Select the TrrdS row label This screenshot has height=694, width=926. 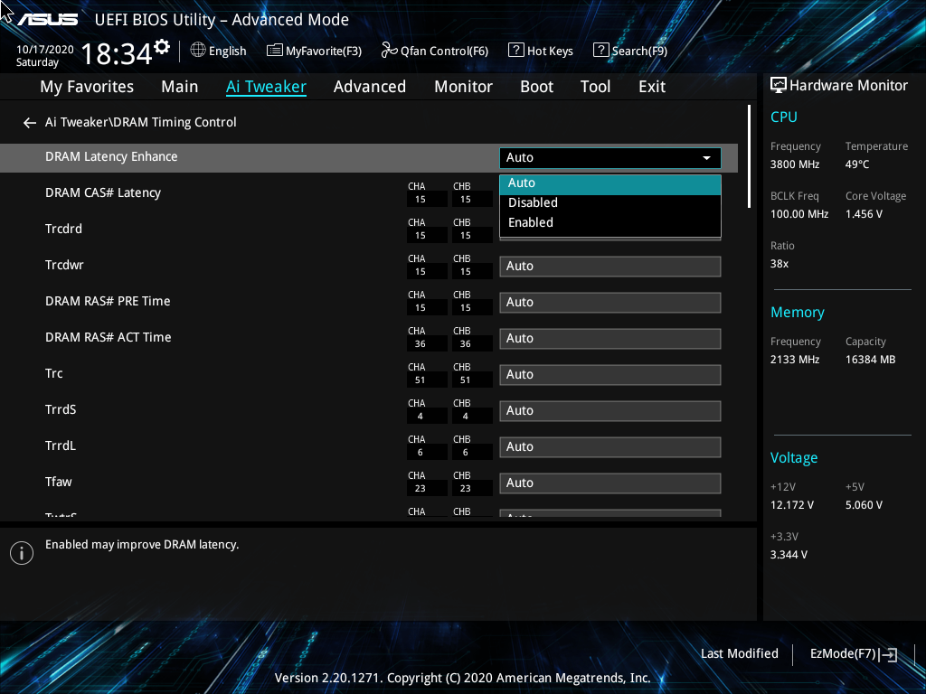[x=61, y=409]
